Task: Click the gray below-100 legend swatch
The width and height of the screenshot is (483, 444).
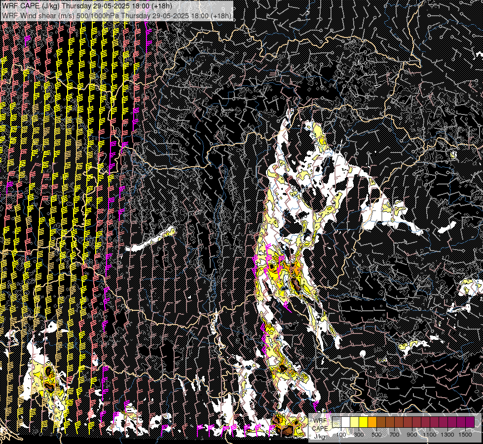Action: click(336, 422)
